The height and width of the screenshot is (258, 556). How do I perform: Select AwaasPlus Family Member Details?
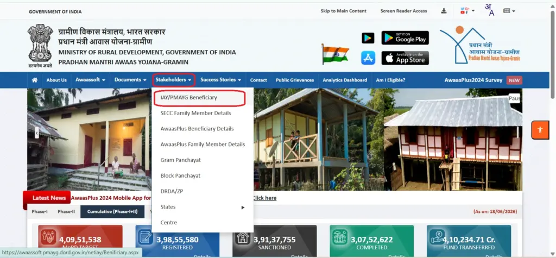click(203, 144)
